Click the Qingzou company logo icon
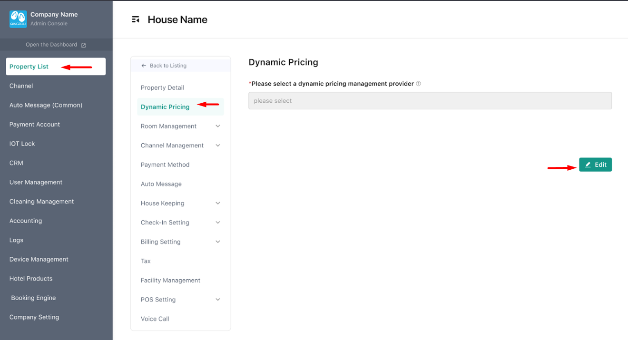The image size is (628, 340). coord(18,19)
